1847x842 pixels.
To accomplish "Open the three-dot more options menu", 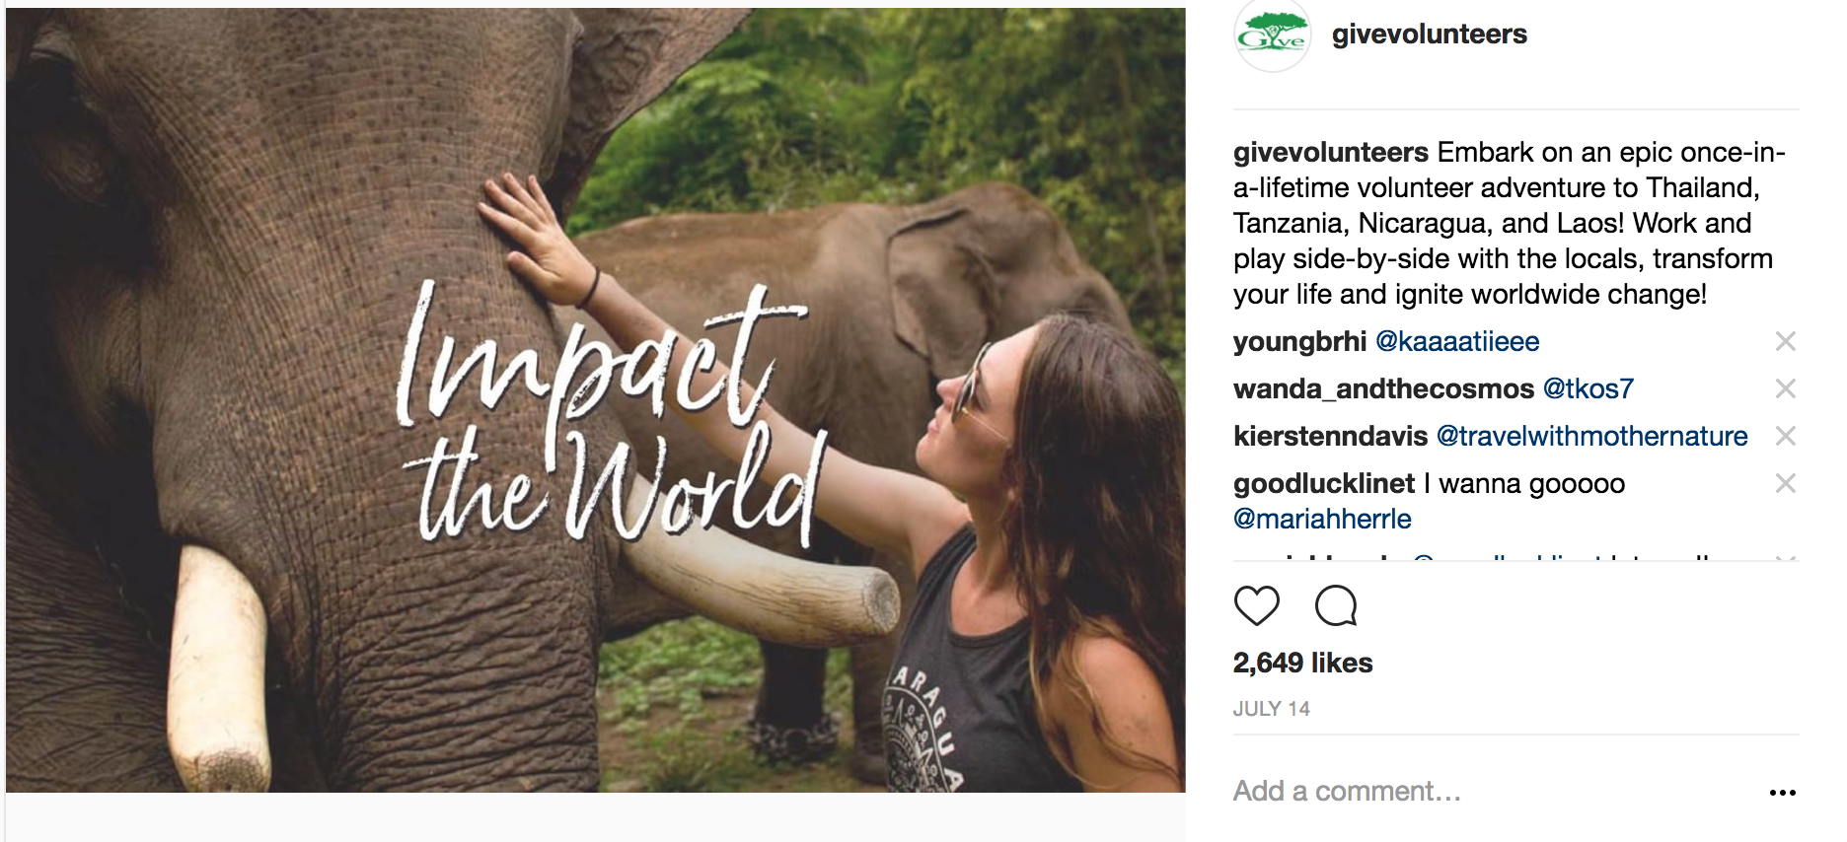I will click(1782, 793).
